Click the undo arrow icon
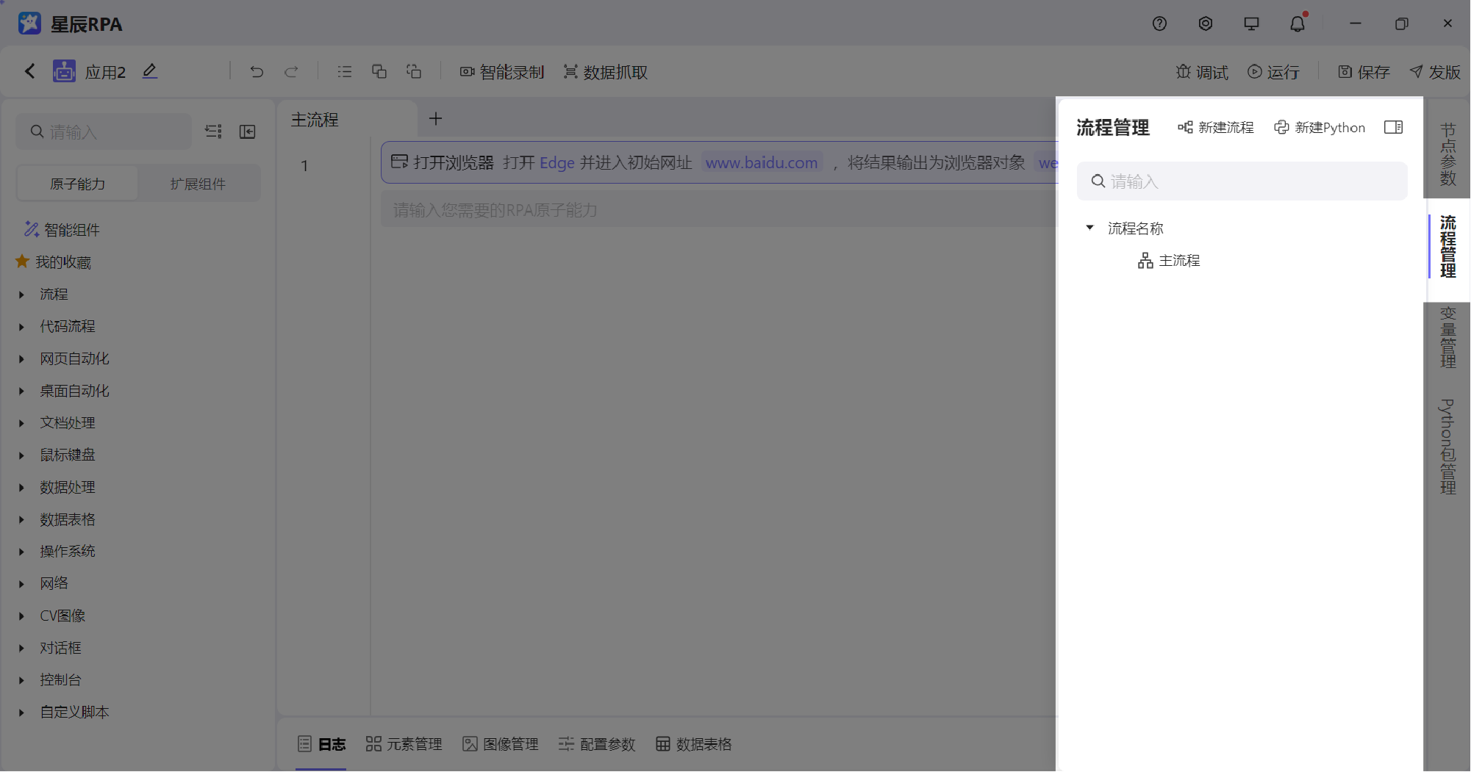Screen dimensions: 1471x772 256,71
